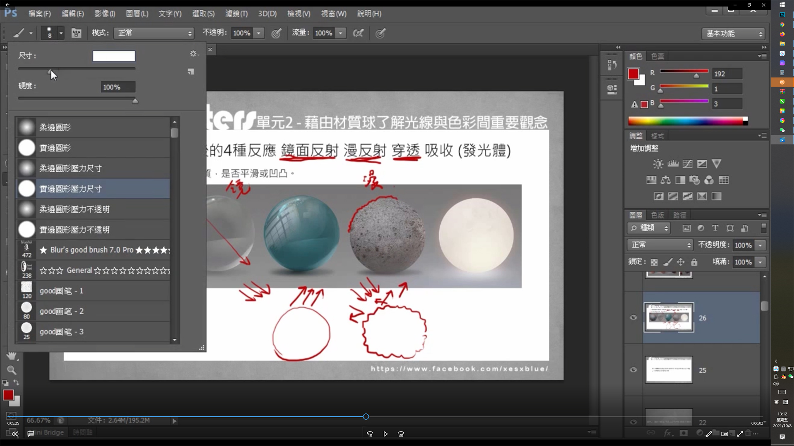Lock image pixels with brush lock
This screenshot has width=794, height=446.
(667, 262)
